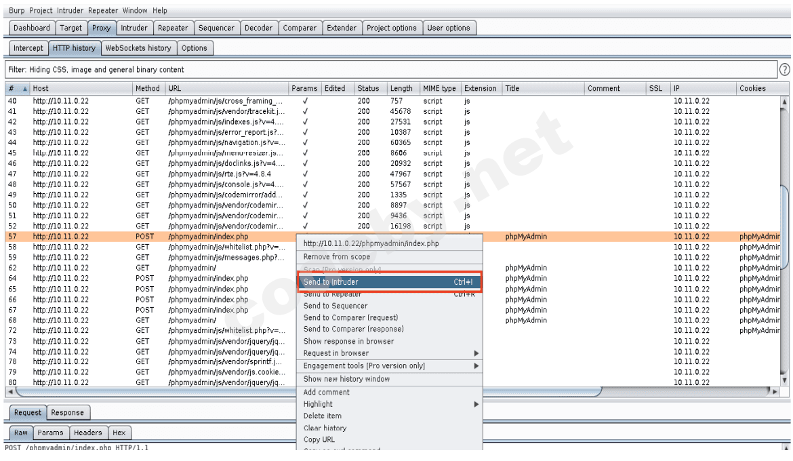Expand the Engagement tools submenu arrow
The image size is (793, 461).
[x=476, y=366]
